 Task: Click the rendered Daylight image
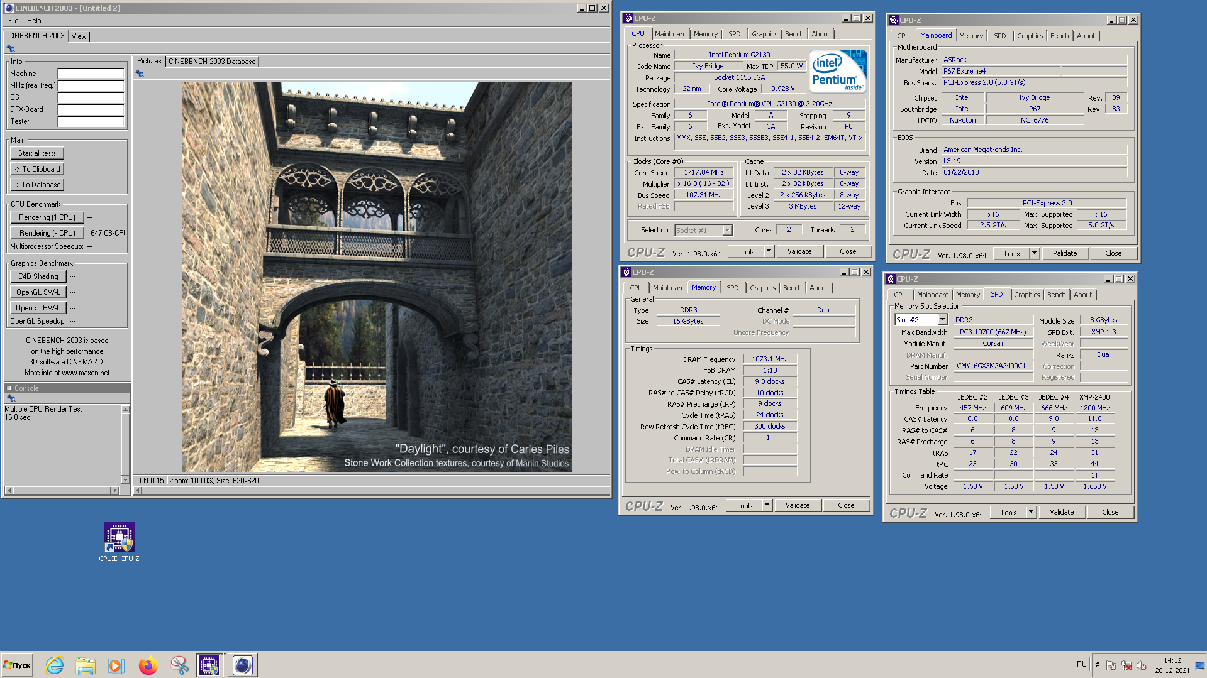point(377,277)
